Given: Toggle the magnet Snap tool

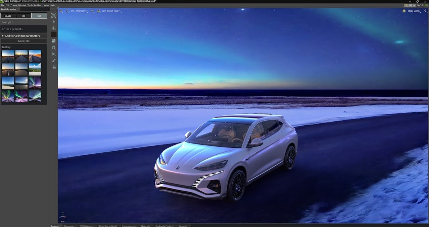Looking at the screenshot, I should (x=54, y=48).
